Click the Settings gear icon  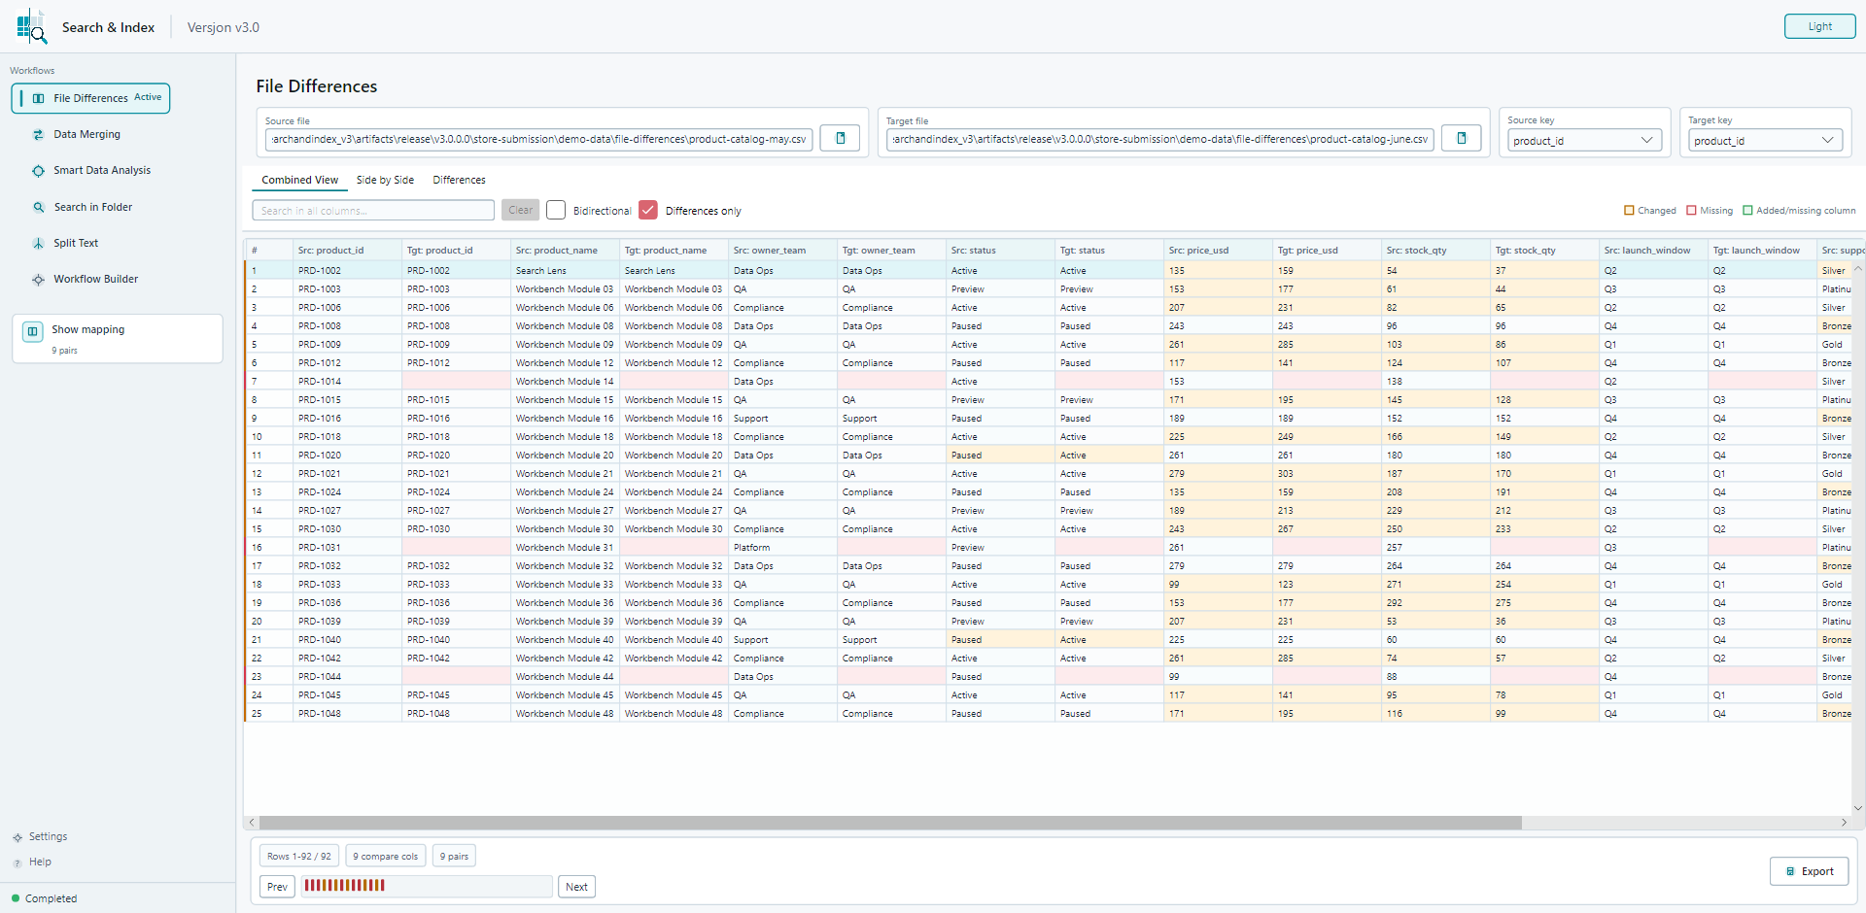tap(17, 837)
